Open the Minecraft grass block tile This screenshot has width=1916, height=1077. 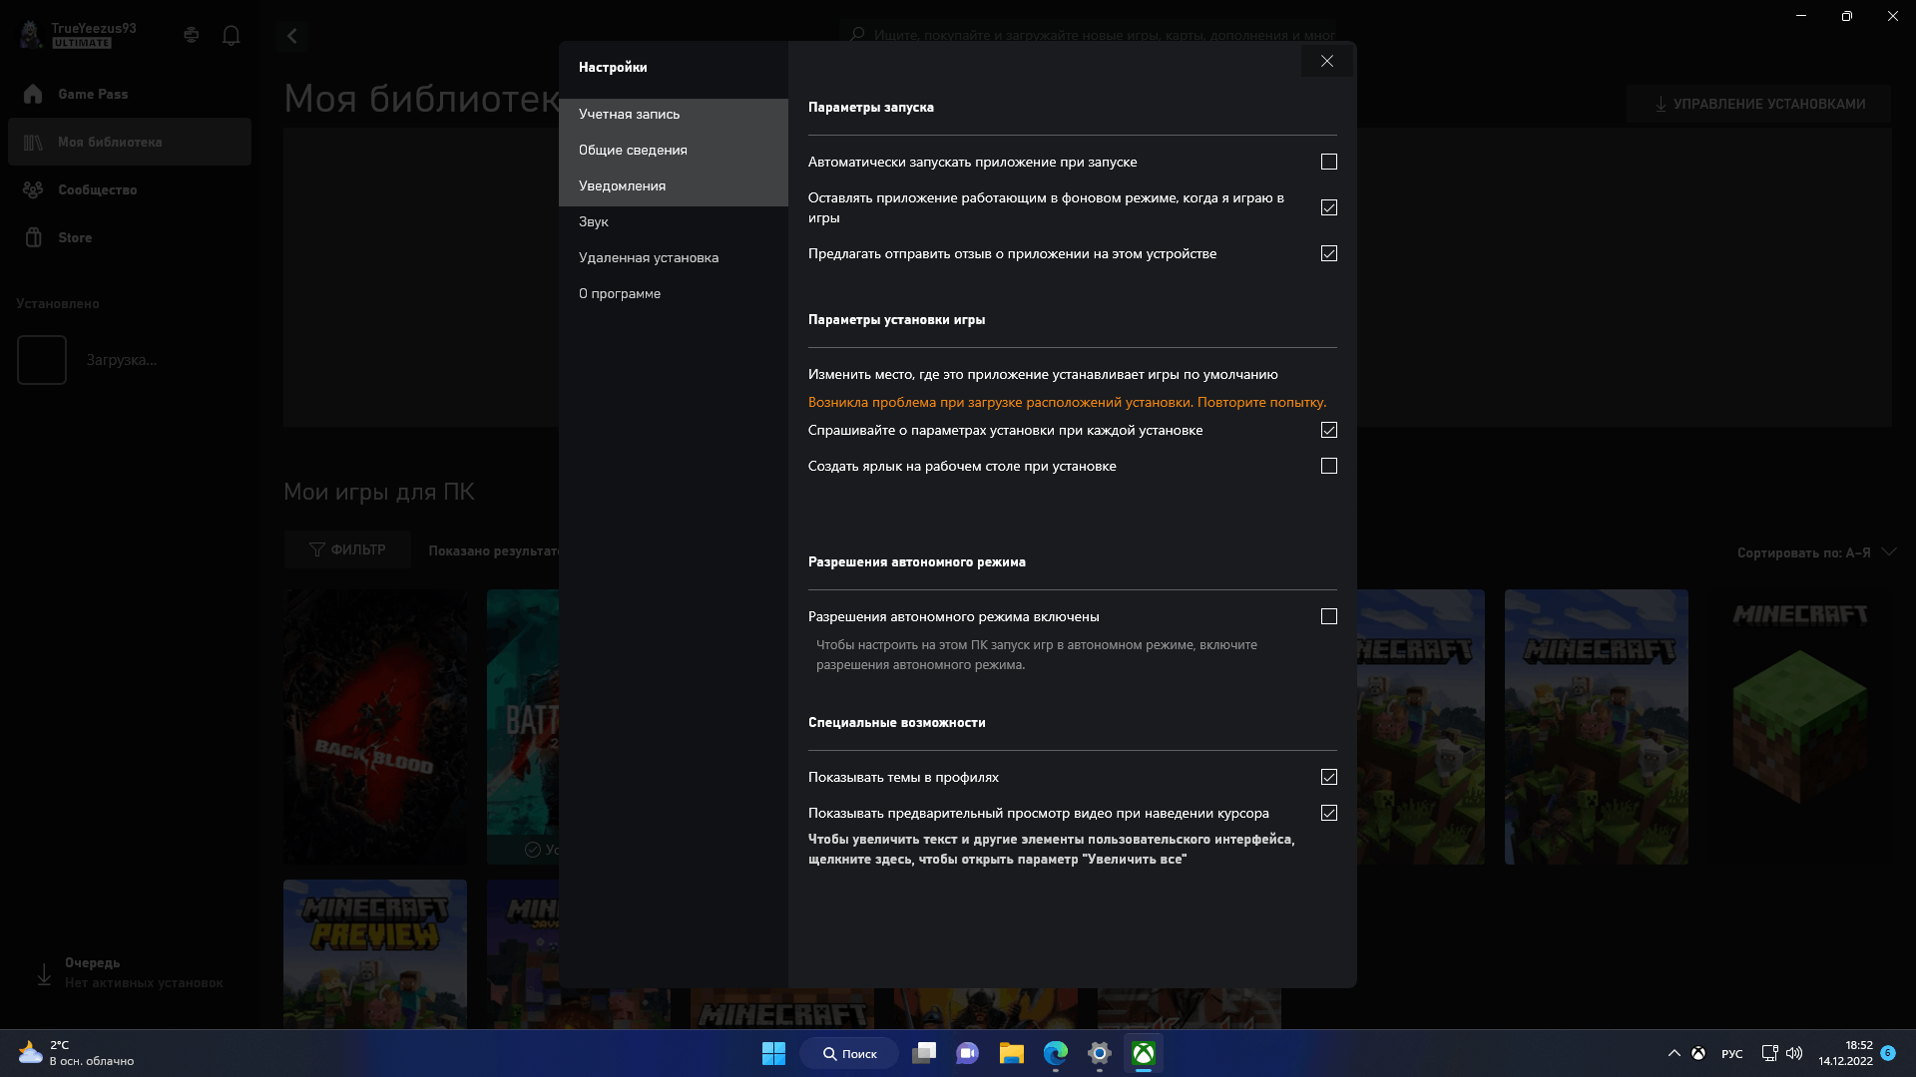point(1800,726)
